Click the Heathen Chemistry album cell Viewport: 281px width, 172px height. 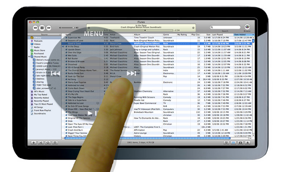point(143,91)
